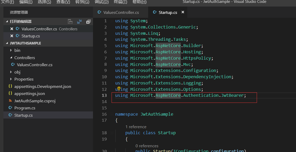Click 'Linq' on line 3
The height and width of the screenshot is (152, 296).
(x=153, y=33)
